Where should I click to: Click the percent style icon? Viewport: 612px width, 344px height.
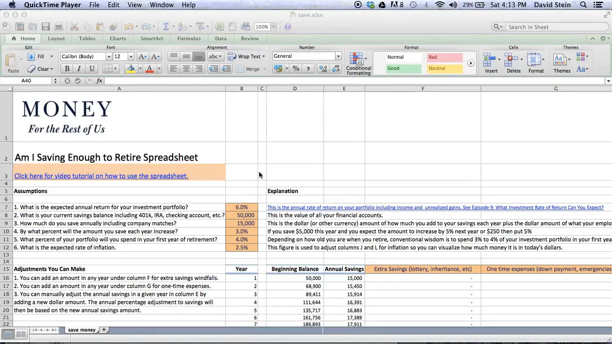[296, 69]
